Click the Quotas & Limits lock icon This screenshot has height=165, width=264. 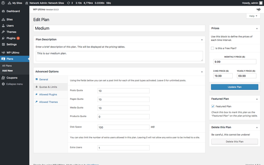(37, 87)
